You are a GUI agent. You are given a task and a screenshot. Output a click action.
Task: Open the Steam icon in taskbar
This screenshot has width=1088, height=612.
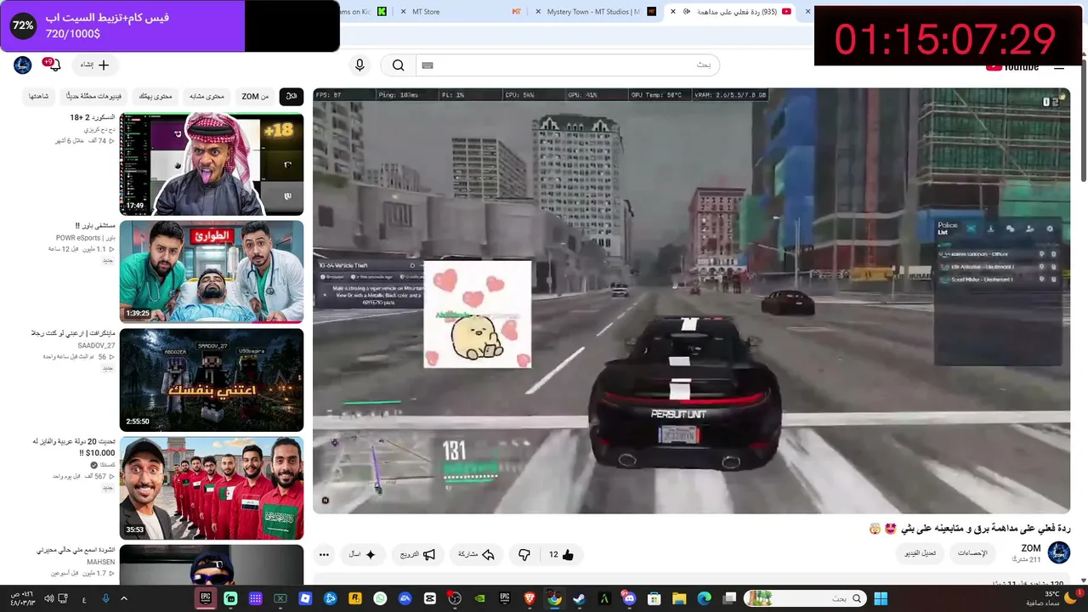579,598
